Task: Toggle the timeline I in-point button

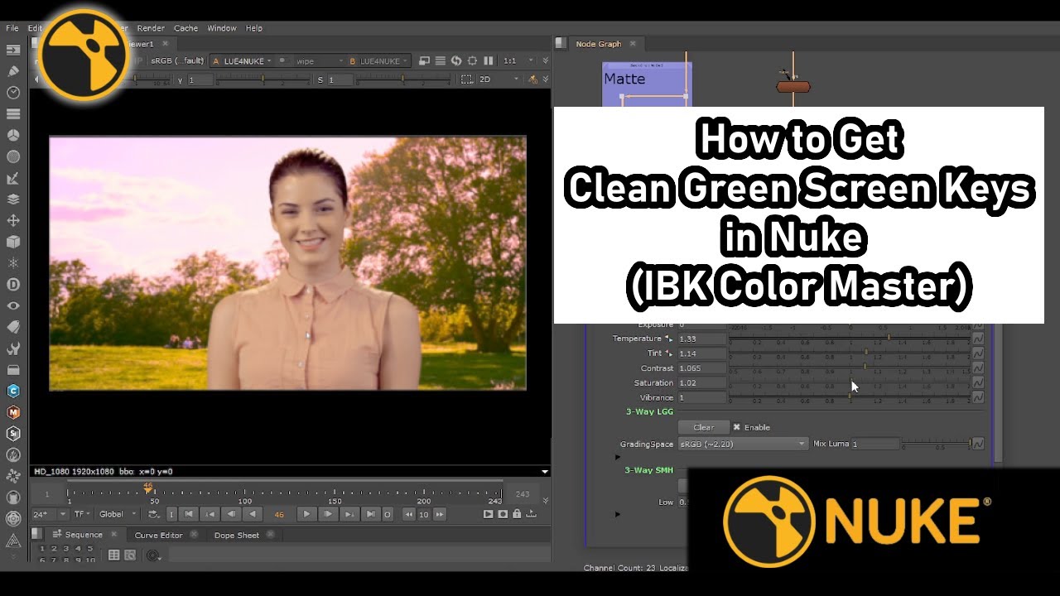Action: tap(171, 514)
